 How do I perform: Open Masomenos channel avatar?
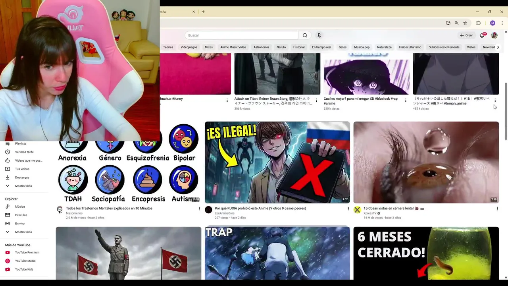click(60, 210)
